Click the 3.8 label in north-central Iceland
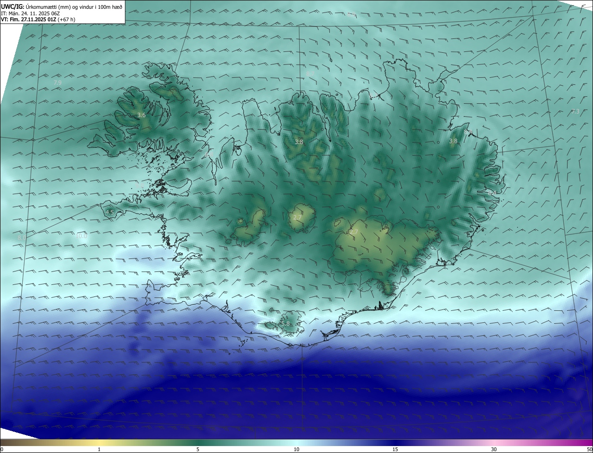Viewport: 593px width, 453px height. tap(299, 142)
